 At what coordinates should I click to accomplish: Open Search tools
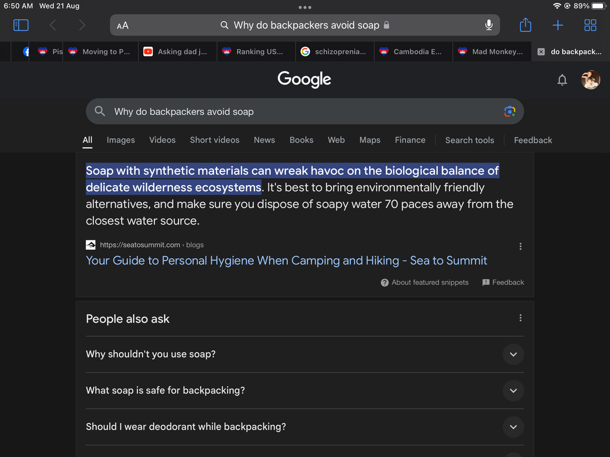coord(469,141)
